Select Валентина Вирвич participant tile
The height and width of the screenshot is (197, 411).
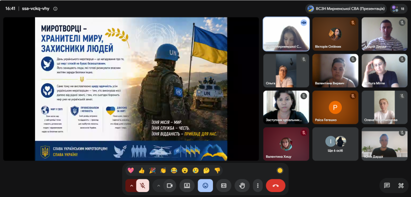[x=335, y=71]
